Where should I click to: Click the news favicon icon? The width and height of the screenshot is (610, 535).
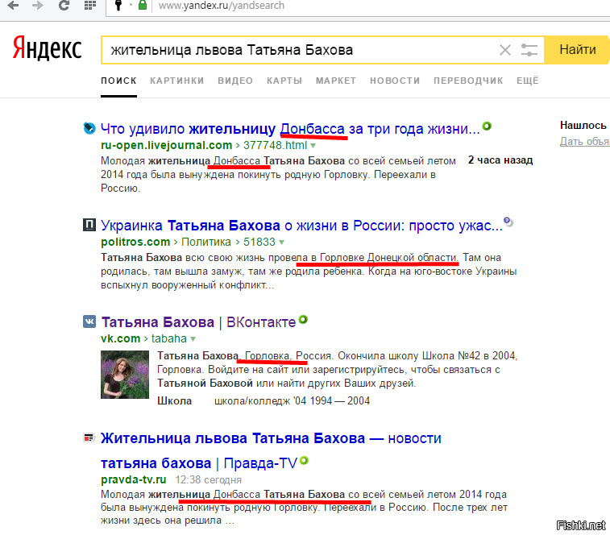click(x=89, y=438)
